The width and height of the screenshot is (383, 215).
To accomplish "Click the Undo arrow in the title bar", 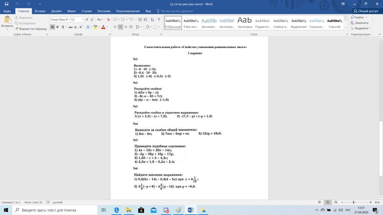I will pyautogui.click(x=17, y=4).
